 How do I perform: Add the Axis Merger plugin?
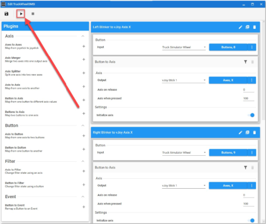pos(84,59)
